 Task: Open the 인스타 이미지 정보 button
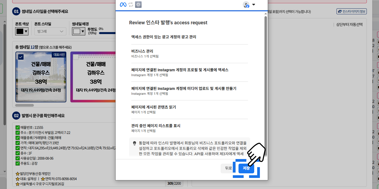[x=352, y=11]
